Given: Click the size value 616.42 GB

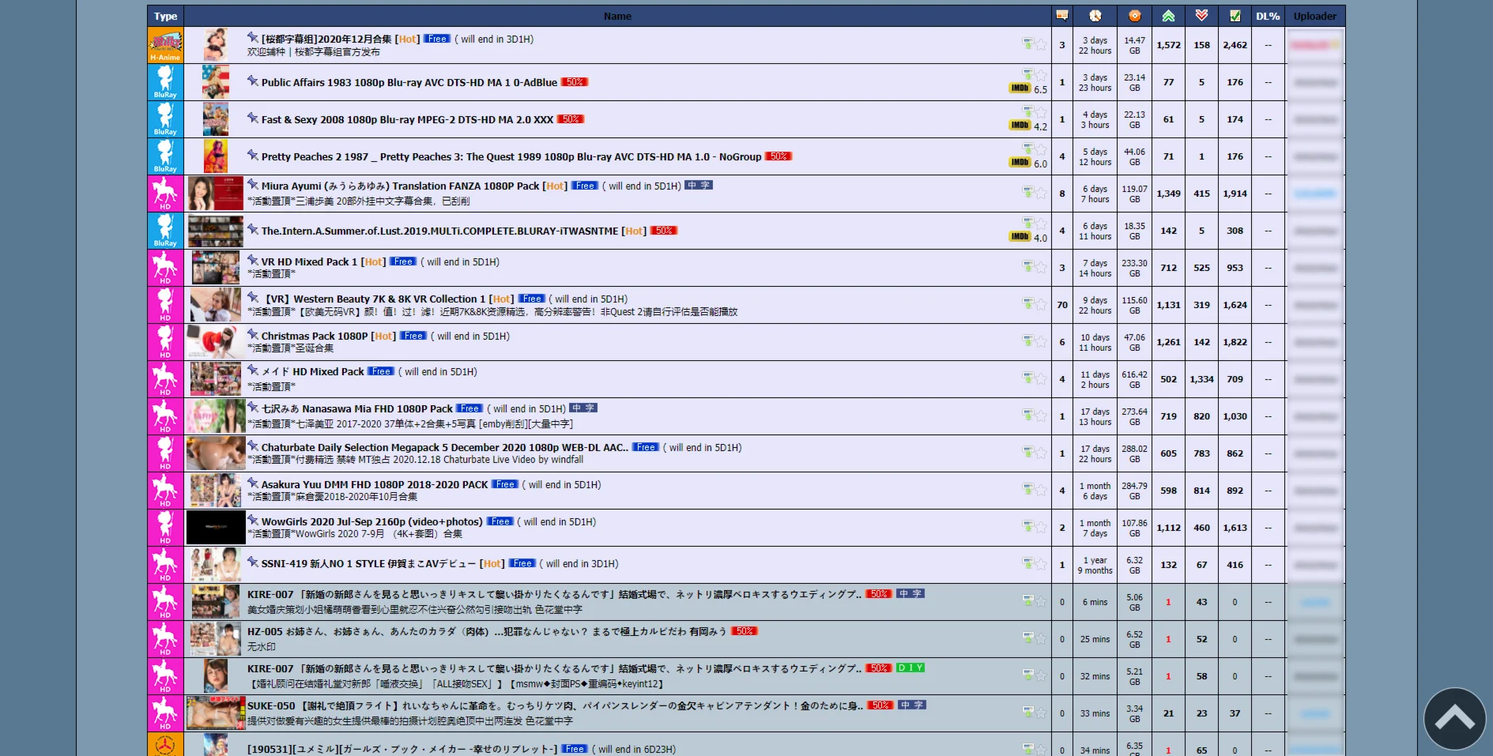Looking at the screenshot, I should point(1134,379).
